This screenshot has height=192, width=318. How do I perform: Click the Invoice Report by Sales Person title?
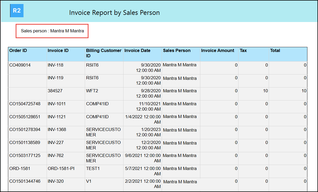point(114,13)
